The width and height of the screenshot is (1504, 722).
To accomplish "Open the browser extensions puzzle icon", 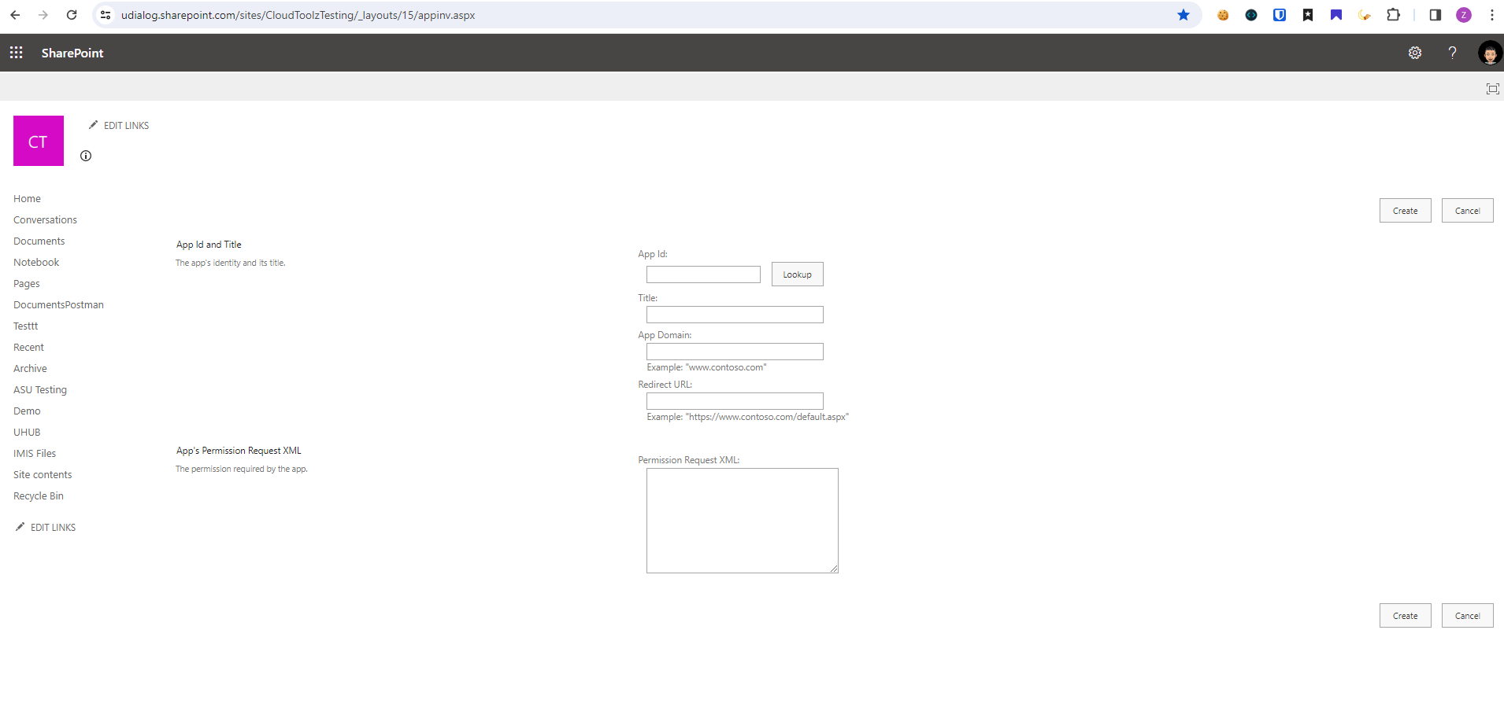I will click(1393, 15).
